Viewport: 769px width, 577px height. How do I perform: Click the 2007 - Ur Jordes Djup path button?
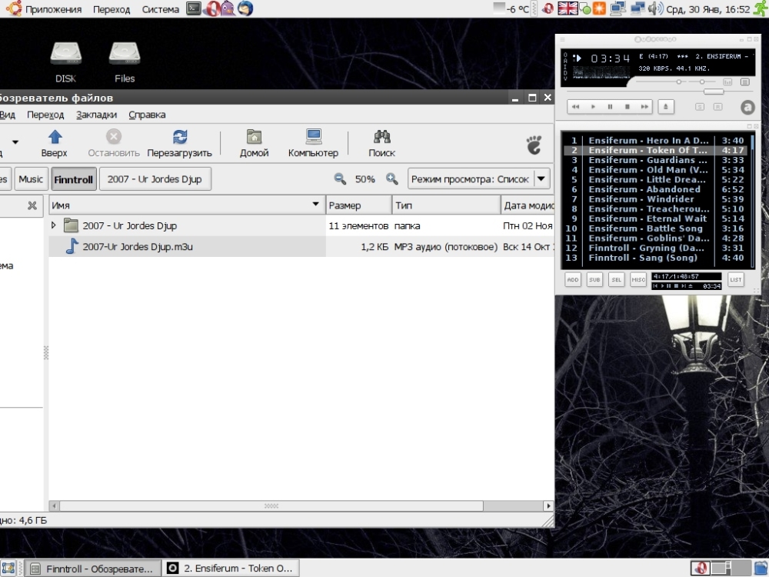pyautogui.click(x=155, y=179)
